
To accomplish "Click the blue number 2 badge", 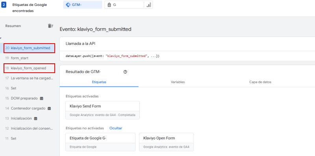I will (4, 5).
